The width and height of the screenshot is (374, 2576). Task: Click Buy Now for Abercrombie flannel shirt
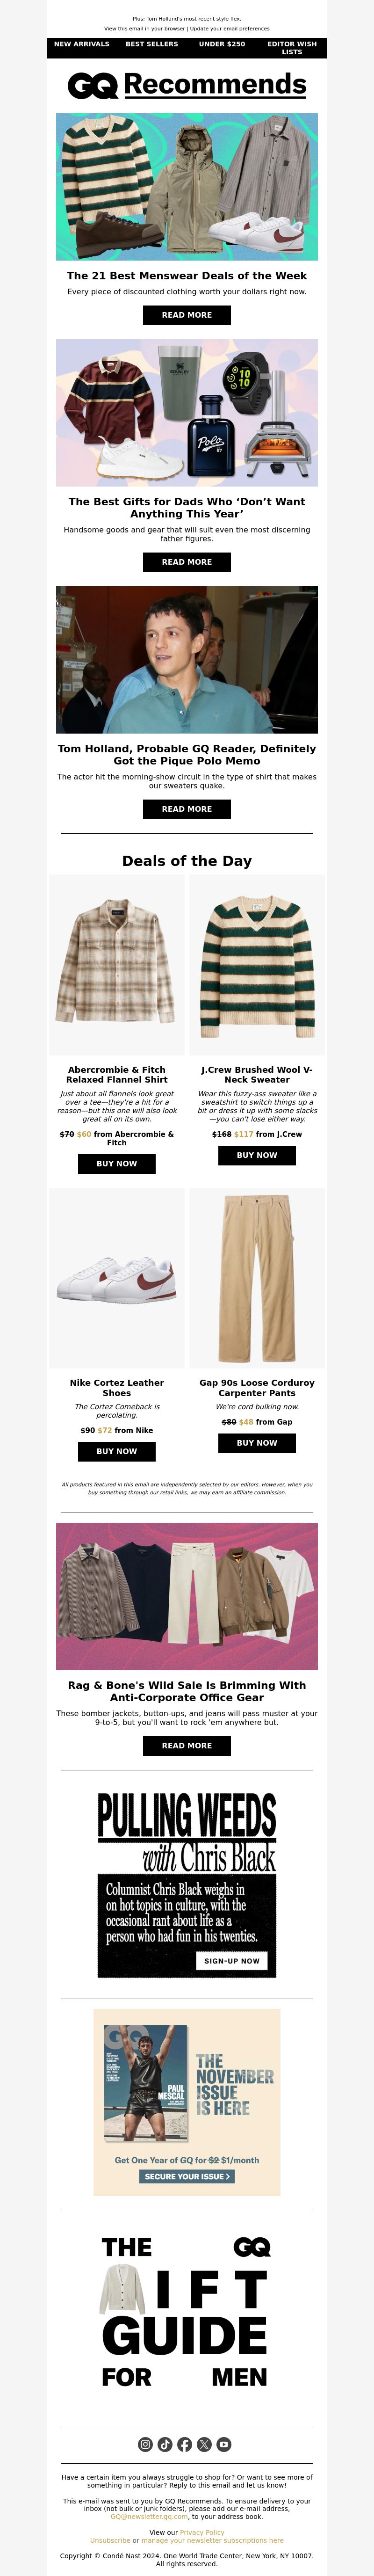coord(117,1164)
